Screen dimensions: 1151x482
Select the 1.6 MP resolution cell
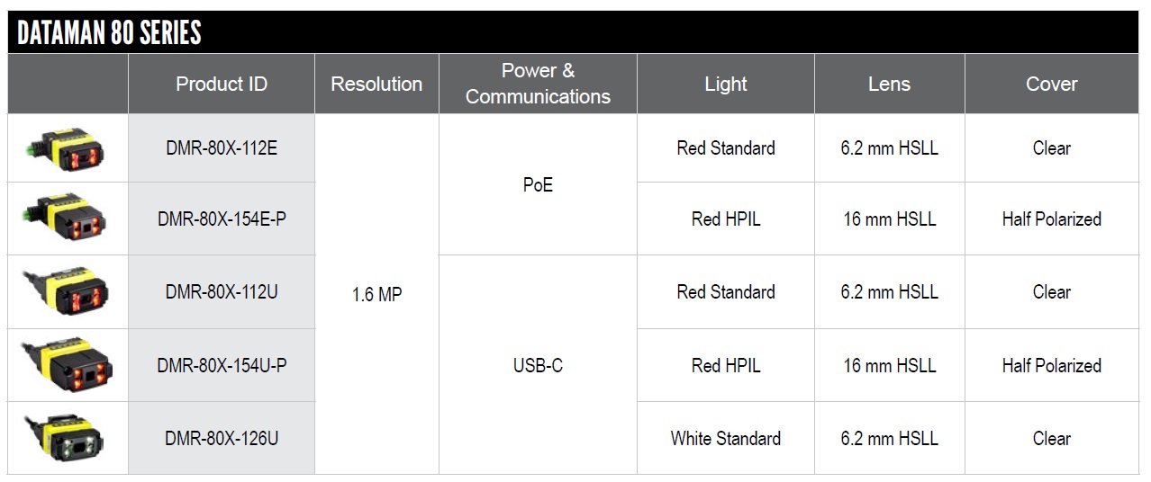click(376, 294)
